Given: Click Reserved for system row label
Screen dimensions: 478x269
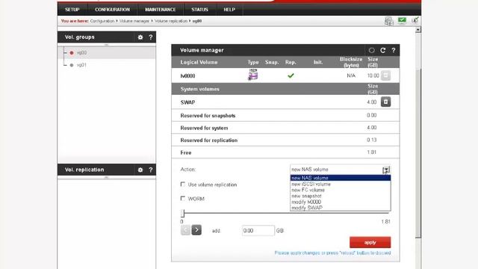Looking at the screenshot, I should [x=204, y=128].
